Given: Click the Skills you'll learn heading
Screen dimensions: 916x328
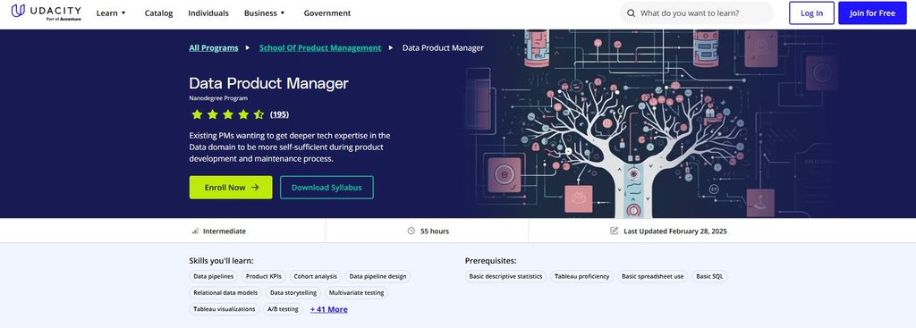Looking at the screenshot, I should coord(222,261).
